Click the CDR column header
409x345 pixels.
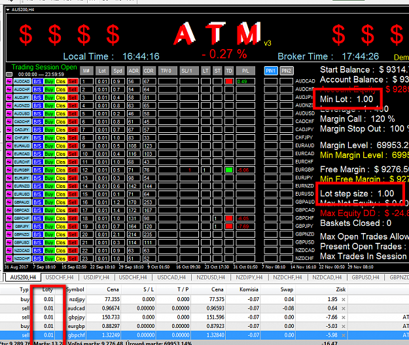click(149, 71)
